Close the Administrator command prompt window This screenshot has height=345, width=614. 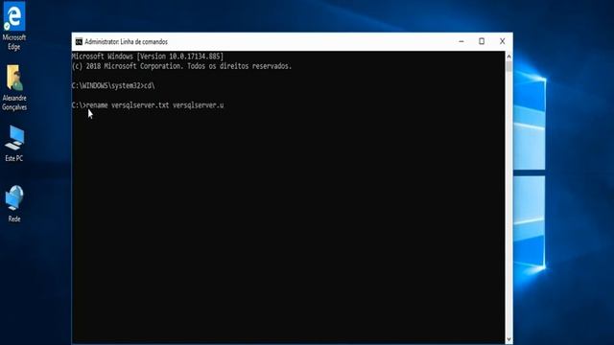(502, 41)
